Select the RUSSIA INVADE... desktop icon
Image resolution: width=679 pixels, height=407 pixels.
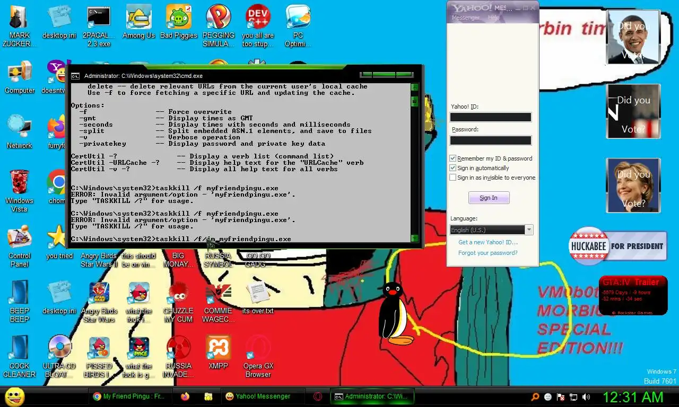178,357
